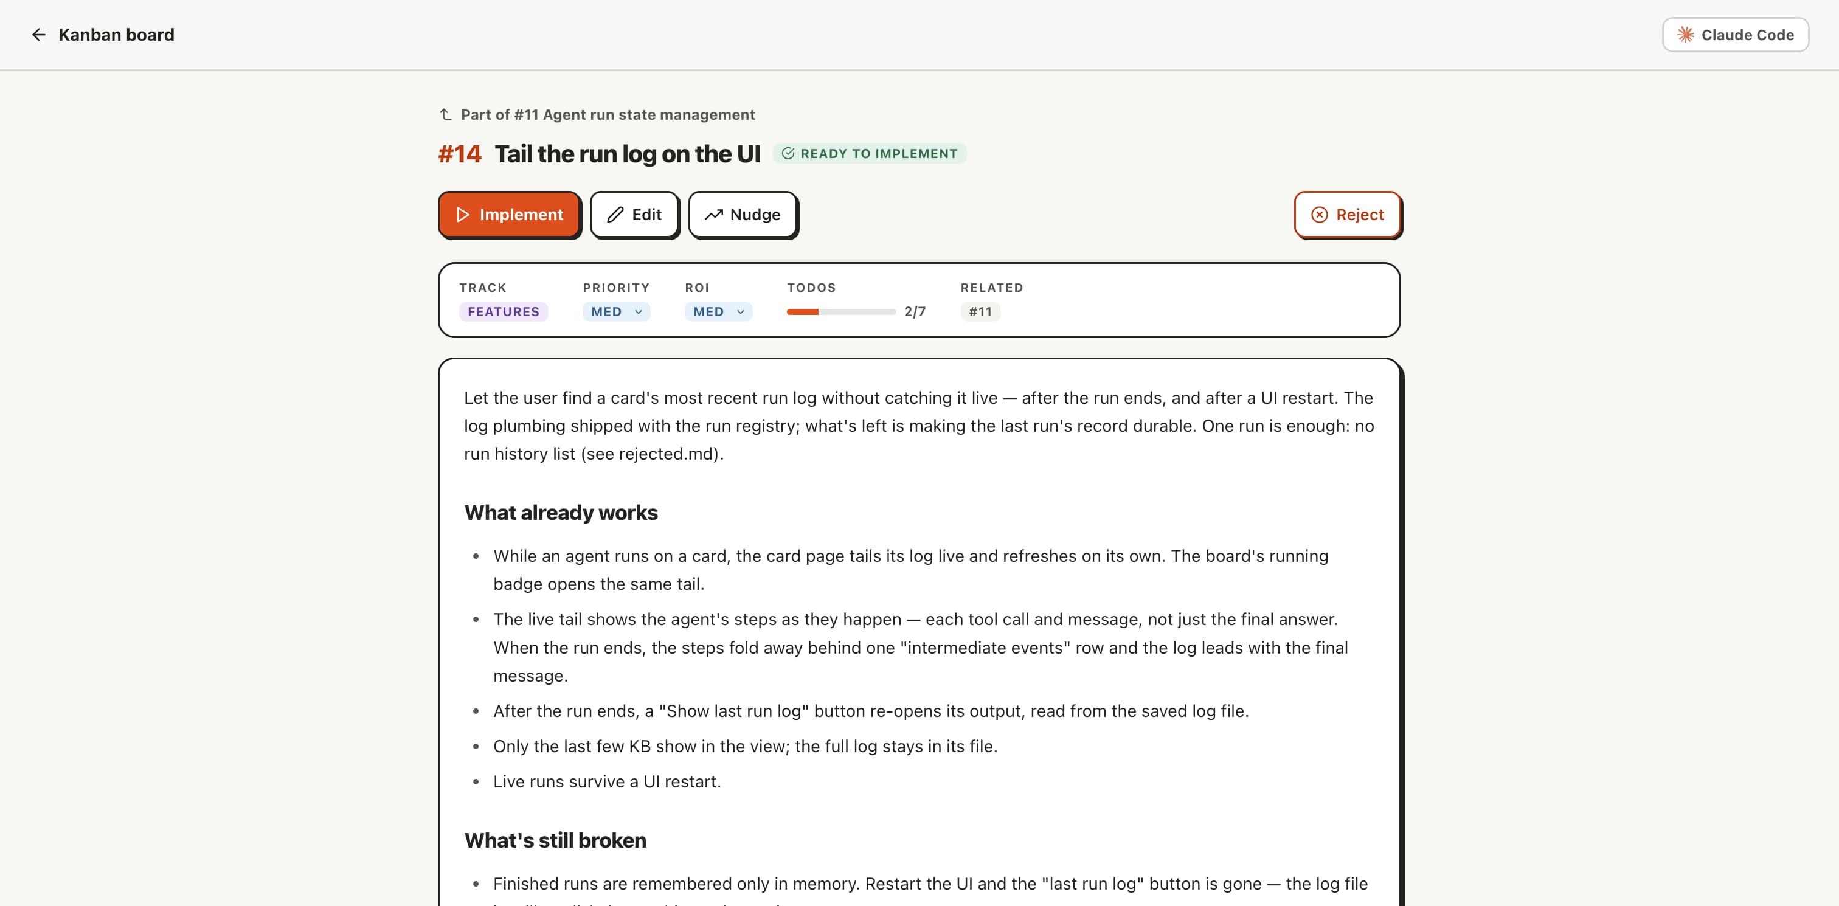This screenshot has height=906, width=1839.
Task: Open the Claude Code button
Action: point(1736,35)
